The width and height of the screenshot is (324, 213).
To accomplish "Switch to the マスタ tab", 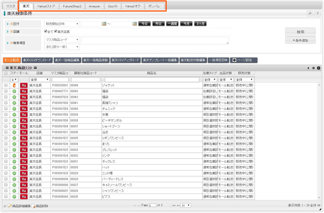I will coord(10,6).
